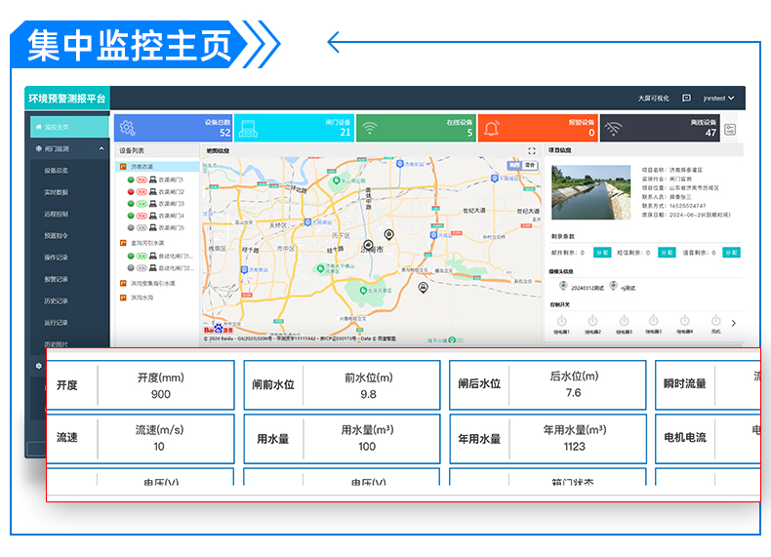Toggle the 继电器1 power switch
771x557 pixels.
click(561, 321)
